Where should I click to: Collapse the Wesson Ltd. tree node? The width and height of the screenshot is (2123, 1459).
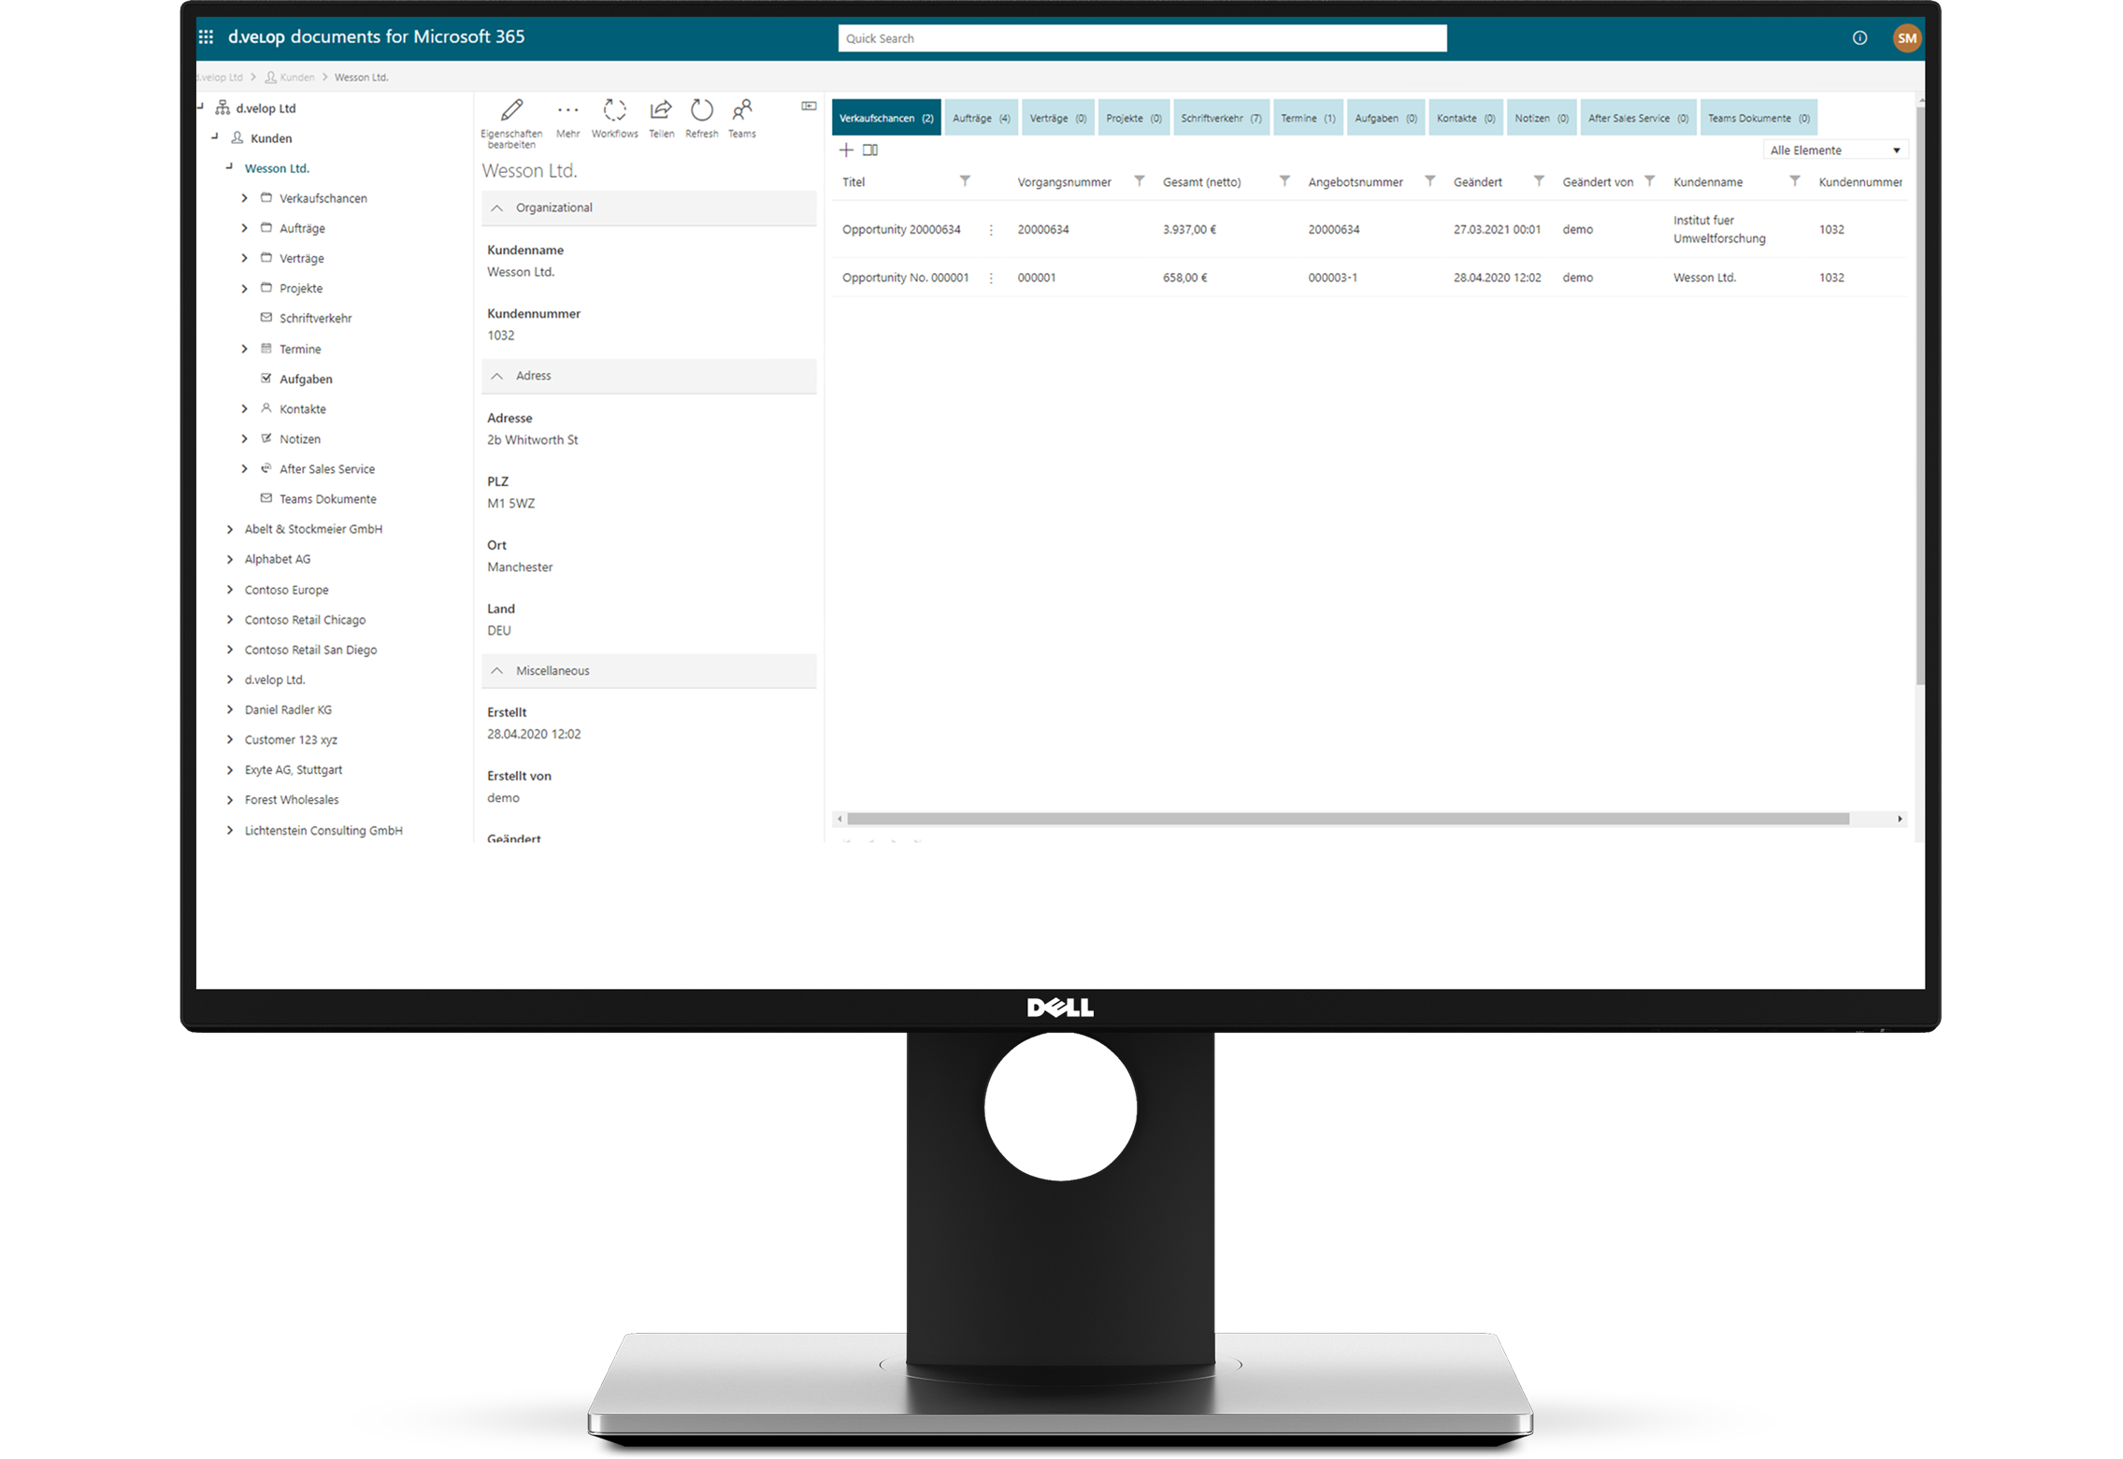229,167
